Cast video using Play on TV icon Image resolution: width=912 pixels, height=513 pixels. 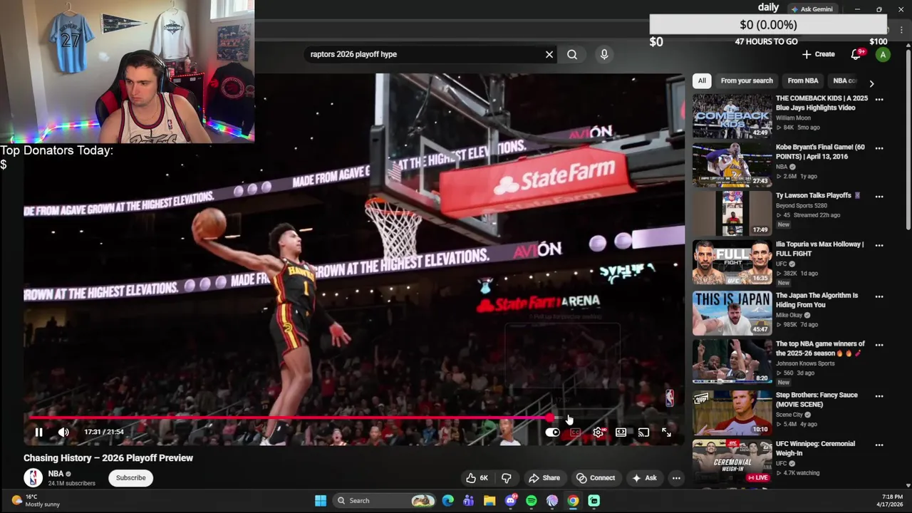click(643, 432)
